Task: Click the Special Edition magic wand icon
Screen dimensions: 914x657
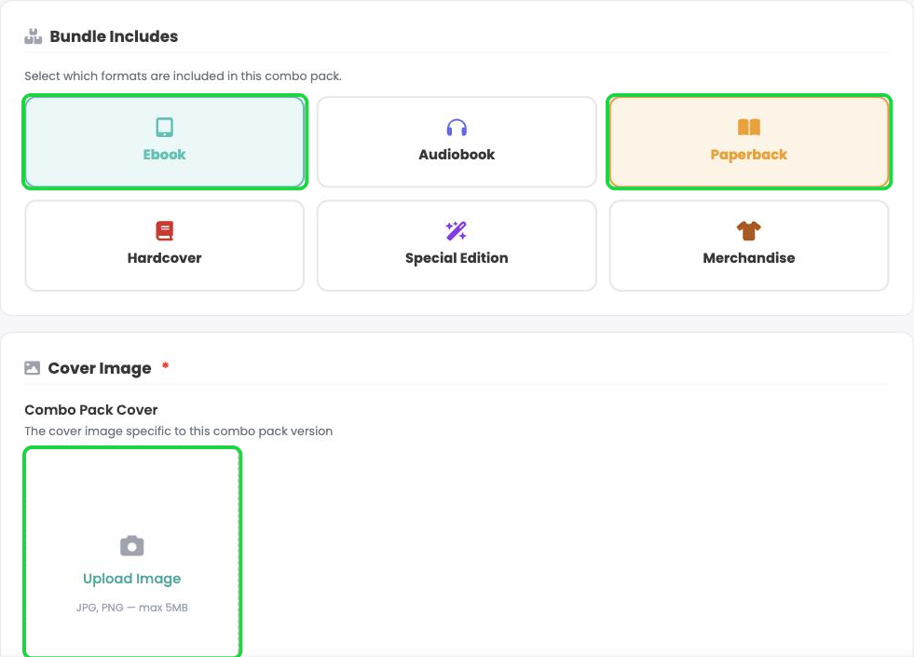Action: [x=456, y=231]
